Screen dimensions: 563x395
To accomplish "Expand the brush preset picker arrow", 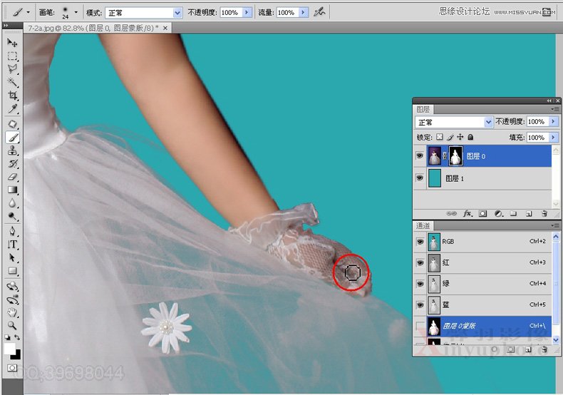I will [x=76, y=13].
